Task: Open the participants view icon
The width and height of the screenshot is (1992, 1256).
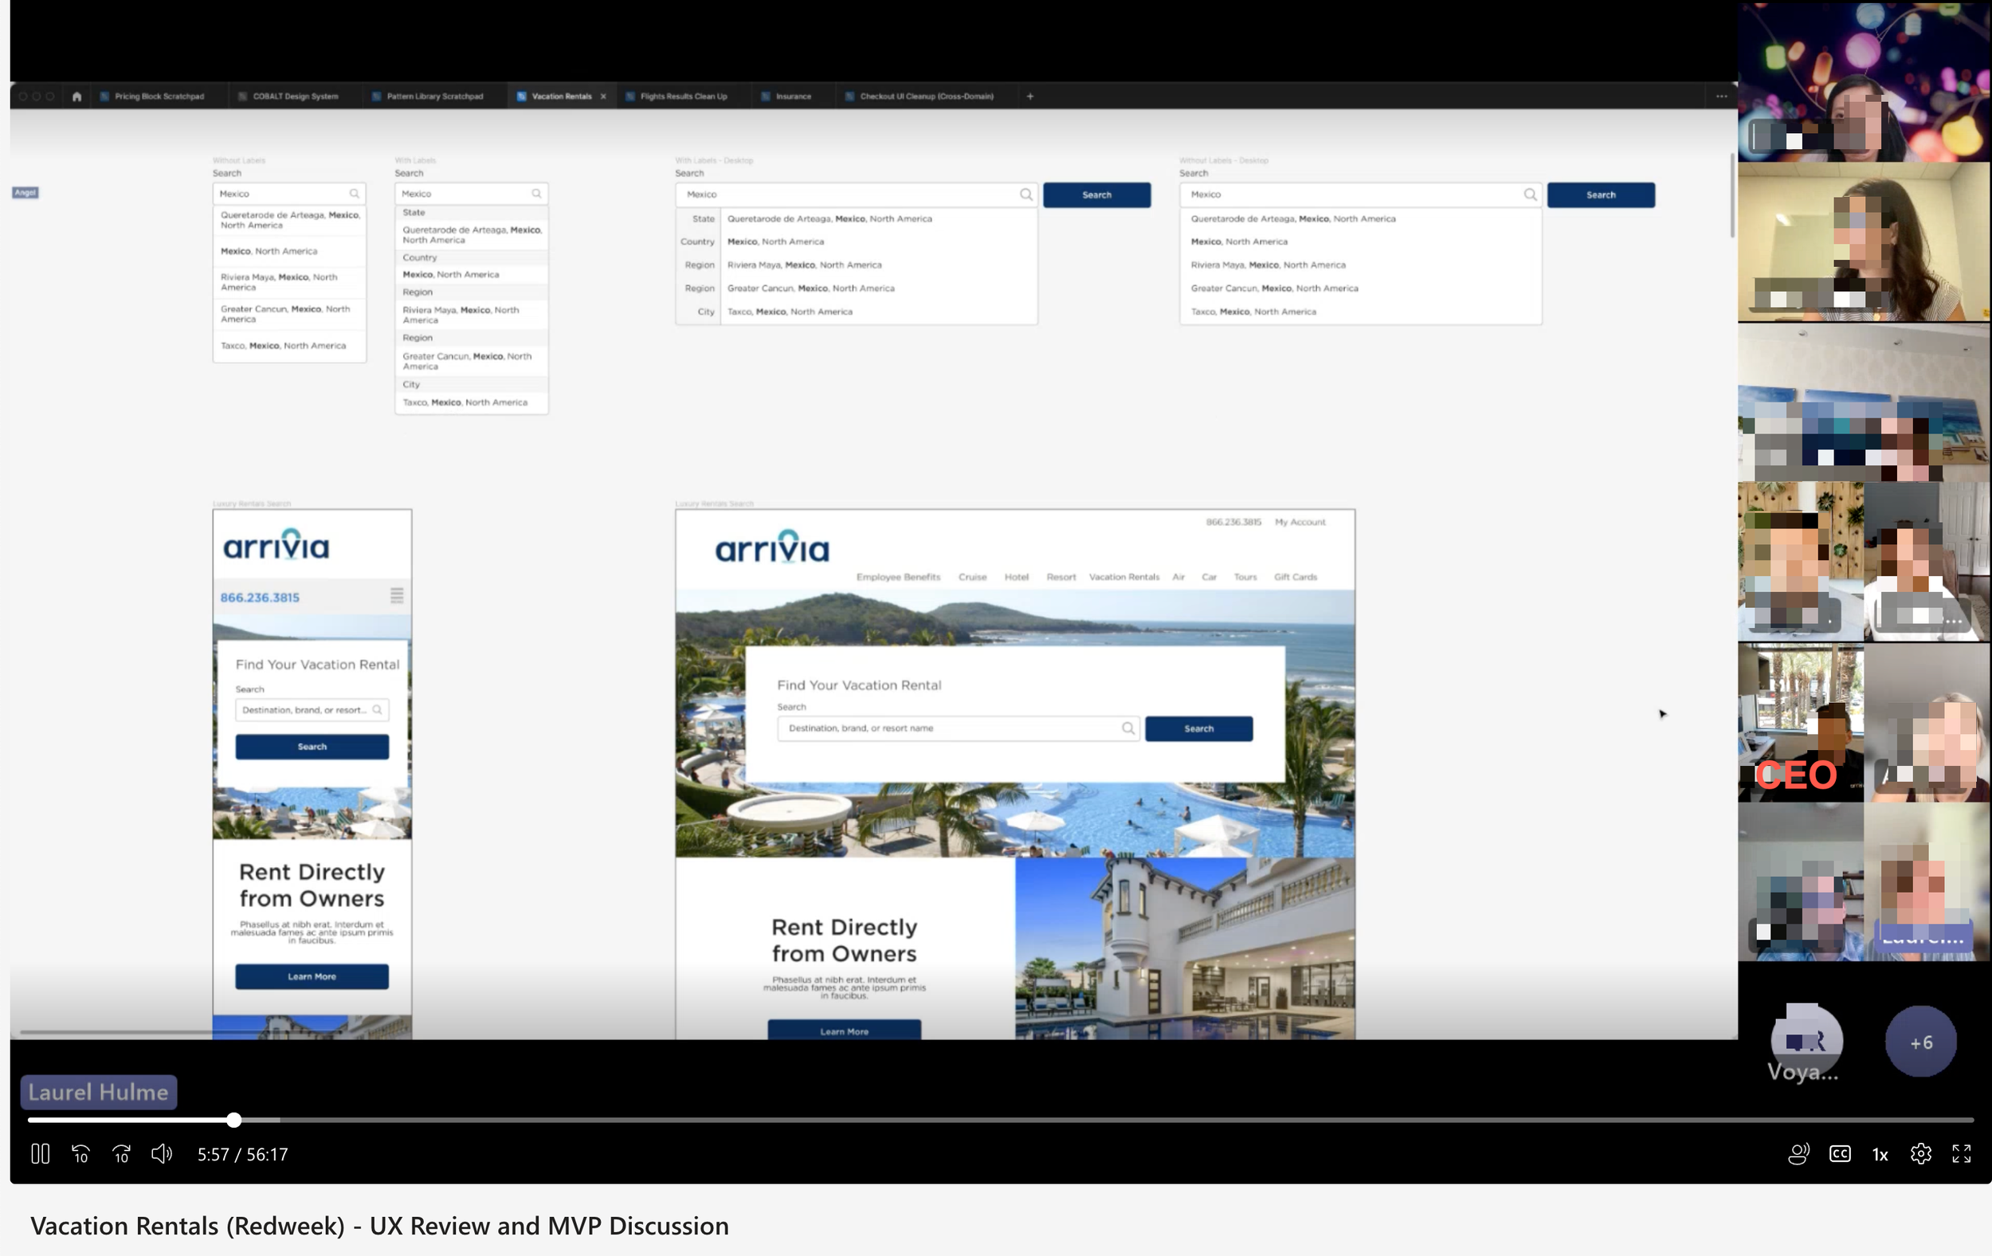Action: click(x=1798, y=1153)
